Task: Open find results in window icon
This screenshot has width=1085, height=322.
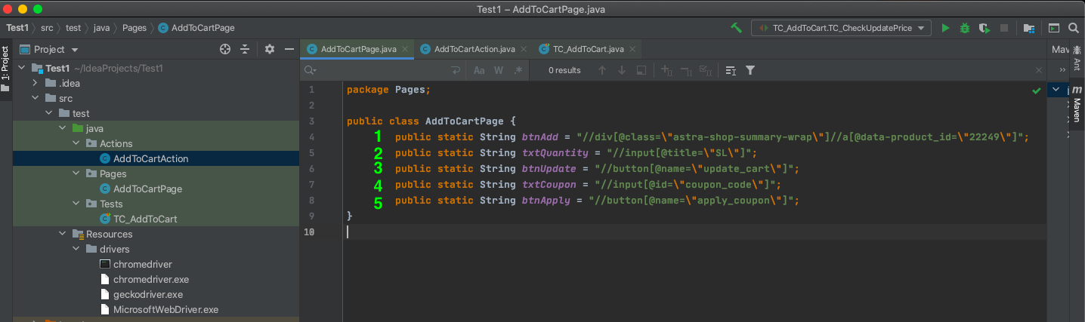Action: pos(641,70)
